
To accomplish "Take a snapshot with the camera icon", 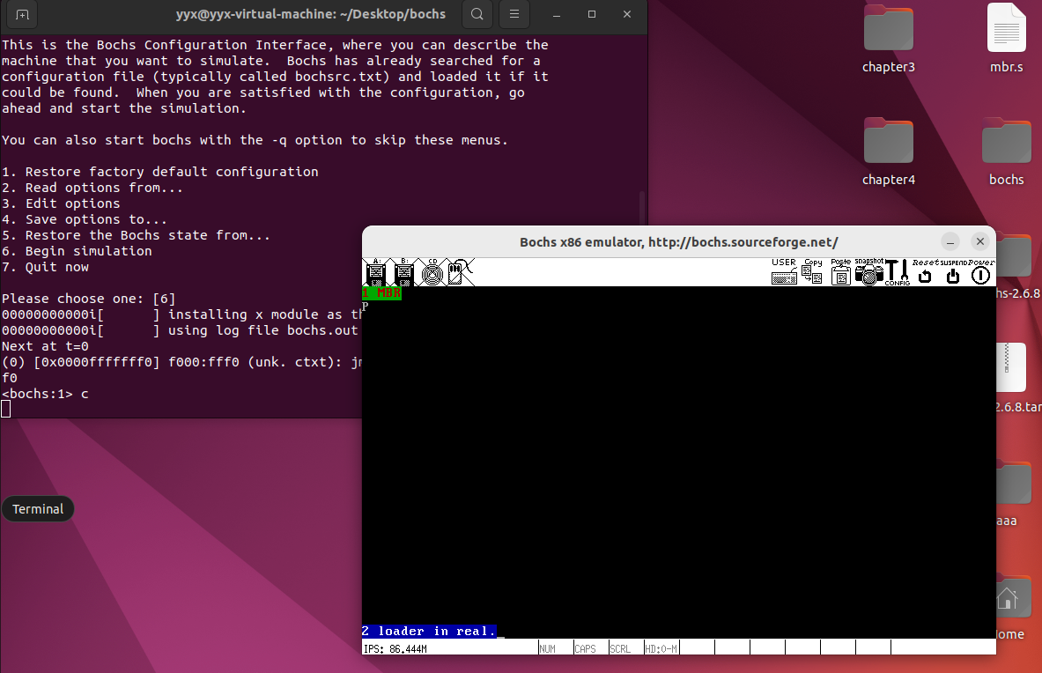I will [869, 271].
